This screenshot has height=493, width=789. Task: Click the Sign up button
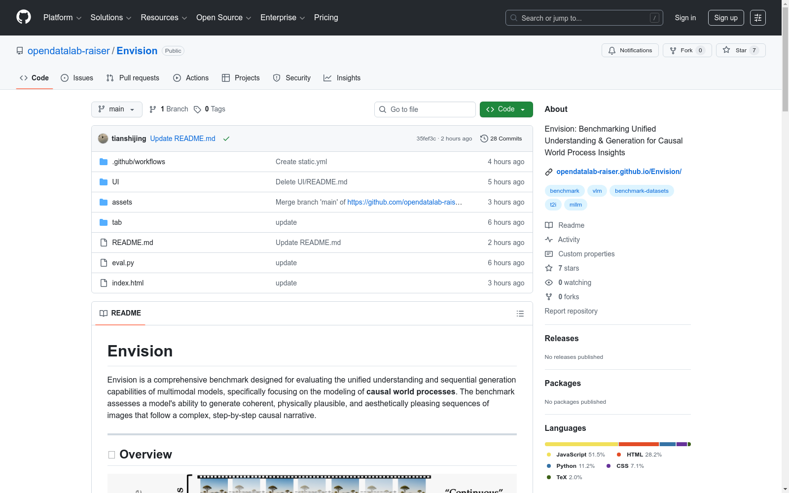(x=726, y=18)
